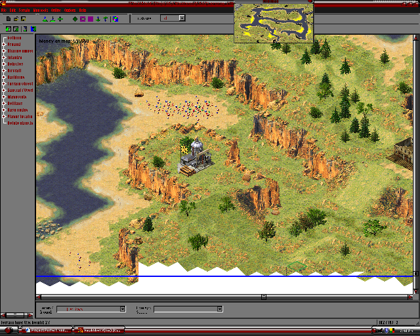Click the blue down-arrow tile icon

[x=98, y=19]
